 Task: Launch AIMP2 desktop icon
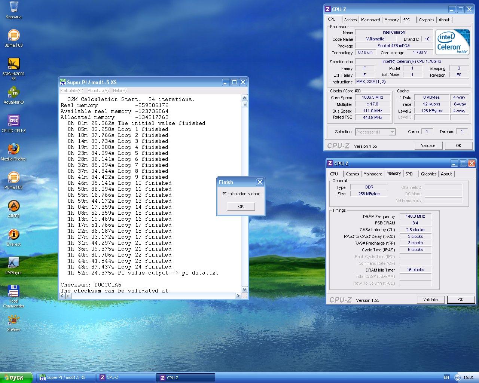(x=13, y=209)
